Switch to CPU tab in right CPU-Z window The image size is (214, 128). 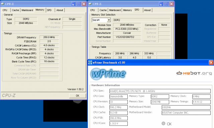point(93,10)
